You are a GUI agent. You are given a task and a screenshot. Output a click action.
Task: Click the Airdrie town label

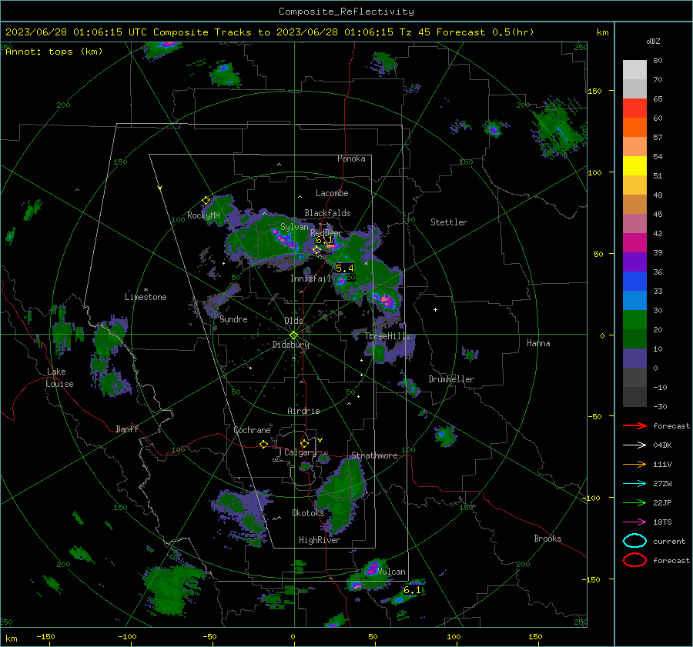click(x=303, y=411)
